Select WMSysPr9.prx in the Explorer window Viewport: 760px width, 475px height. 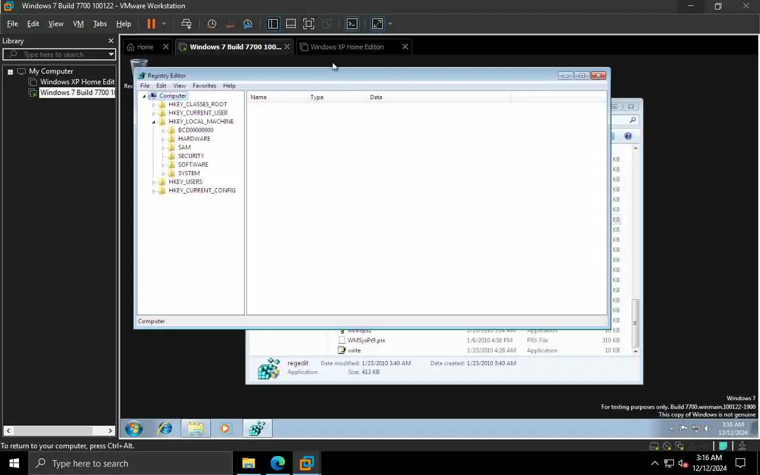click(x=366, y=340)
